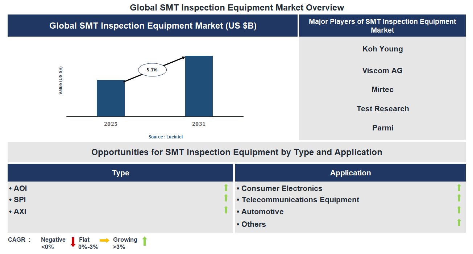The image size is (473, 254).
Task: Select the 2031 market value bar
Action: [x=199, y=86]
